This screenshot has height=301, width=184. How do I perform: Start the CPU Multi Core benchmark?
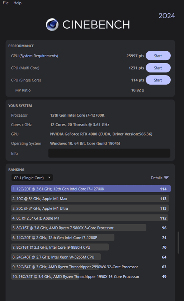tap(158, 68)
